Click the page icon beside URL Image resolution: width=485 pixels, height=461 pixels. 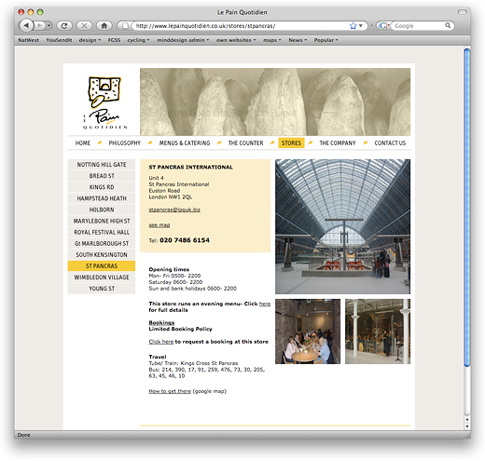coord(125,26)
